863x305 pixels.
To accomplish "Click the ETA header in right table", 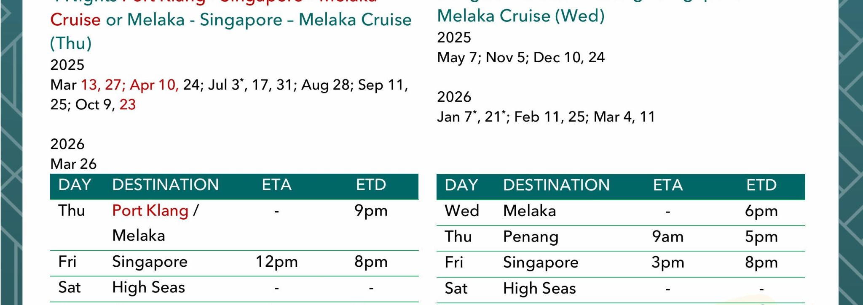I will coord(668,185).
